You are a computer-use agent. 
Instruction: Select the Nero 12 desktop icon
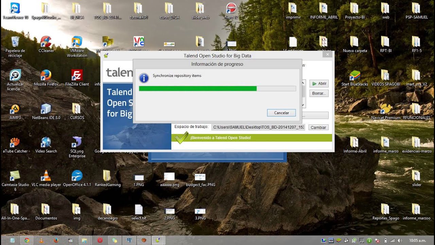231,11
